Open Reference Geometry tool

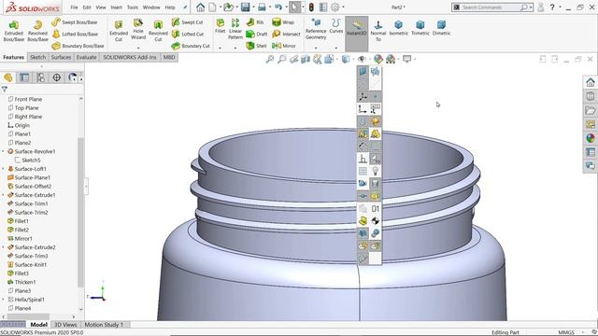tap(316, 29)
